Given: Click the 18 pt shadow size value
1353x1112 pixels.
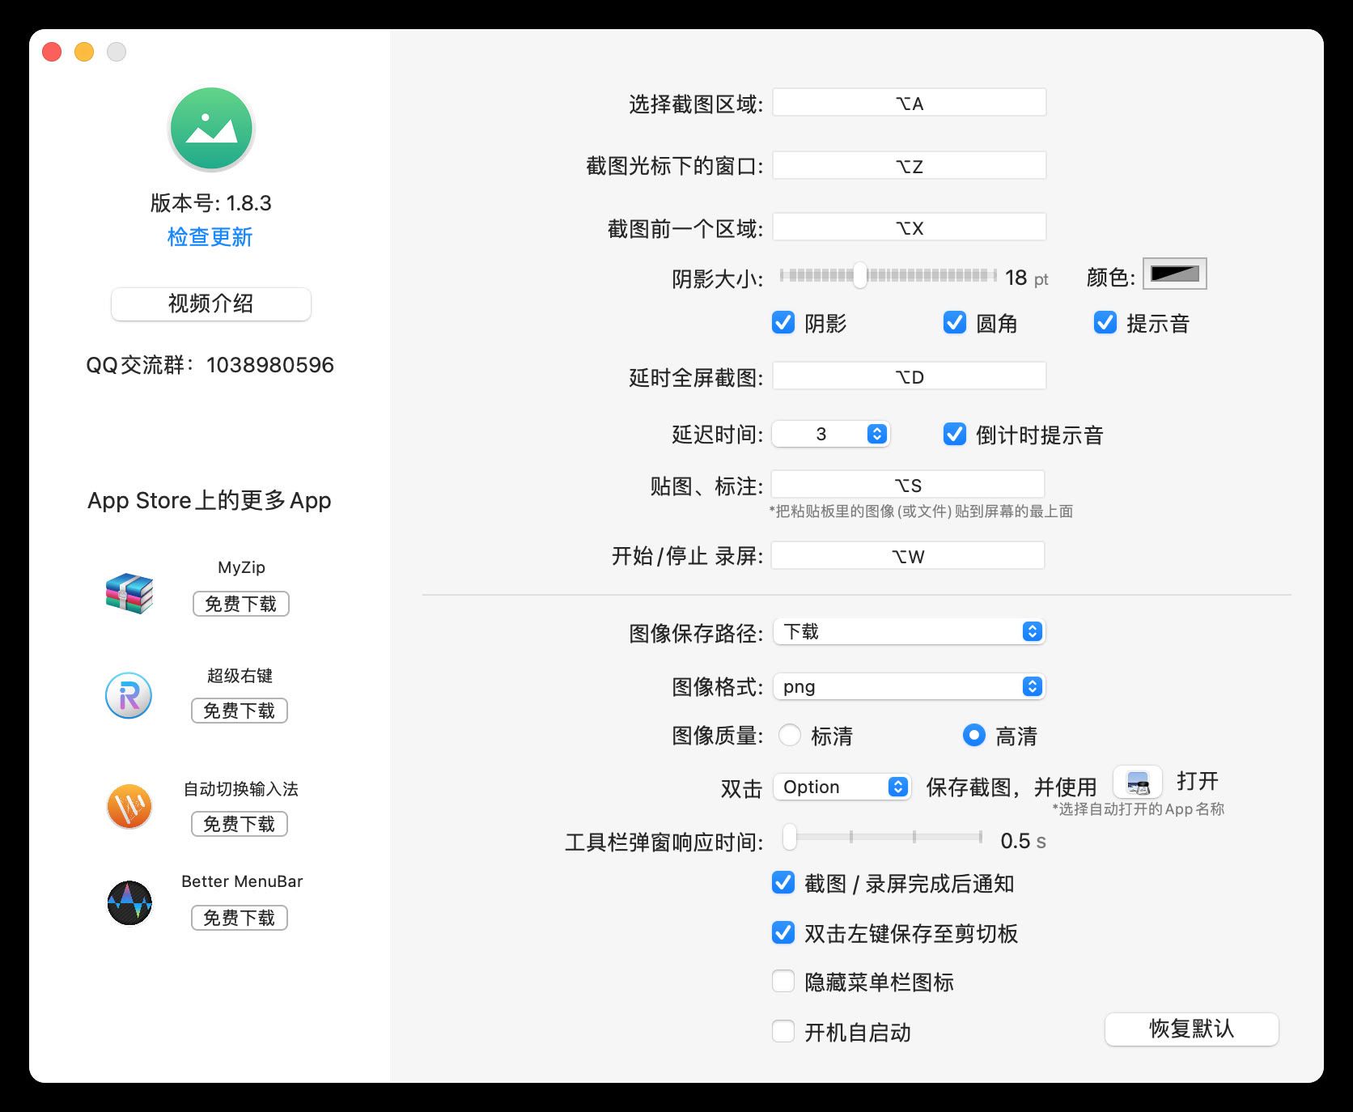Looking at the screenshot, I should tap(1027, 278).
